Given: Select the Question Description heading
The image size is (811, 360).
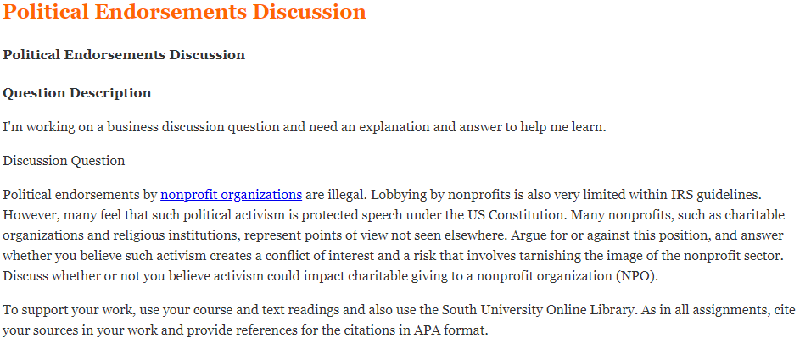Looking at the screenshot, I should (77, 93).
